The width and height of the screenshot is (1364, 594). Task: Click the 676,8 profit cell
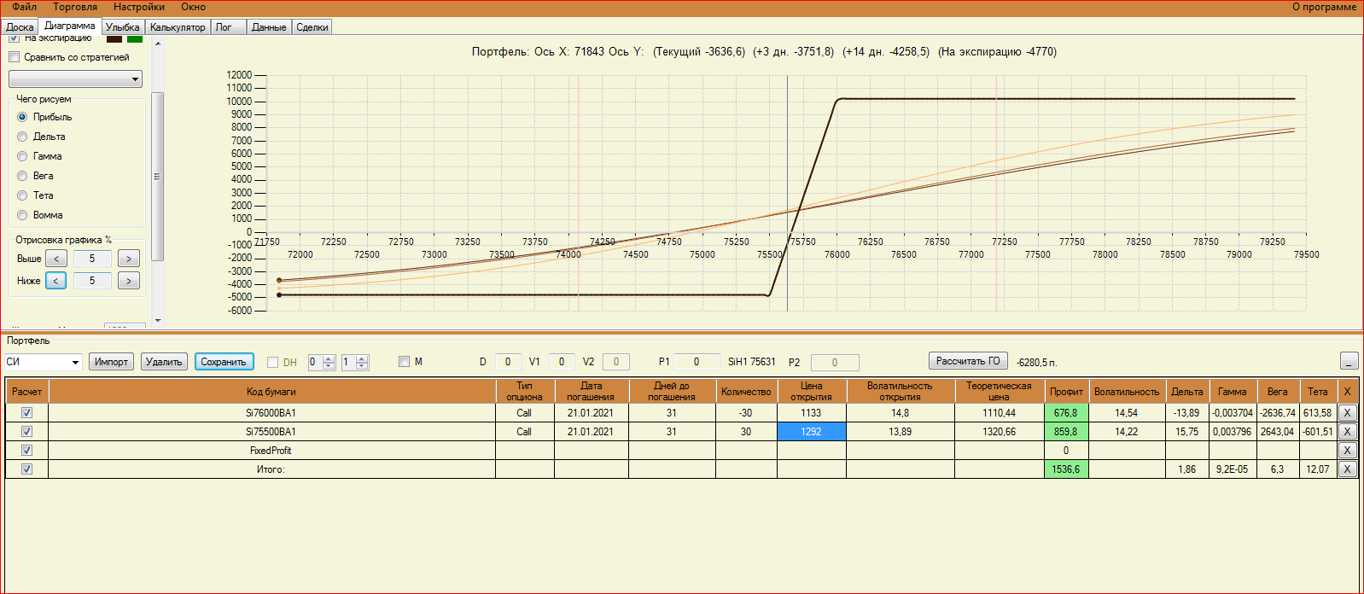[1066, 412]
